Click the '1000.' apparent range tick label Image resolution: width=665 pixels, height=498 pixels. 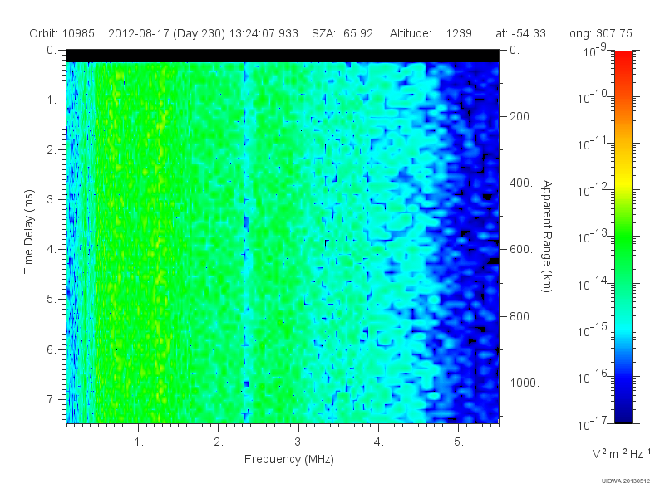(x=525, y=383)
